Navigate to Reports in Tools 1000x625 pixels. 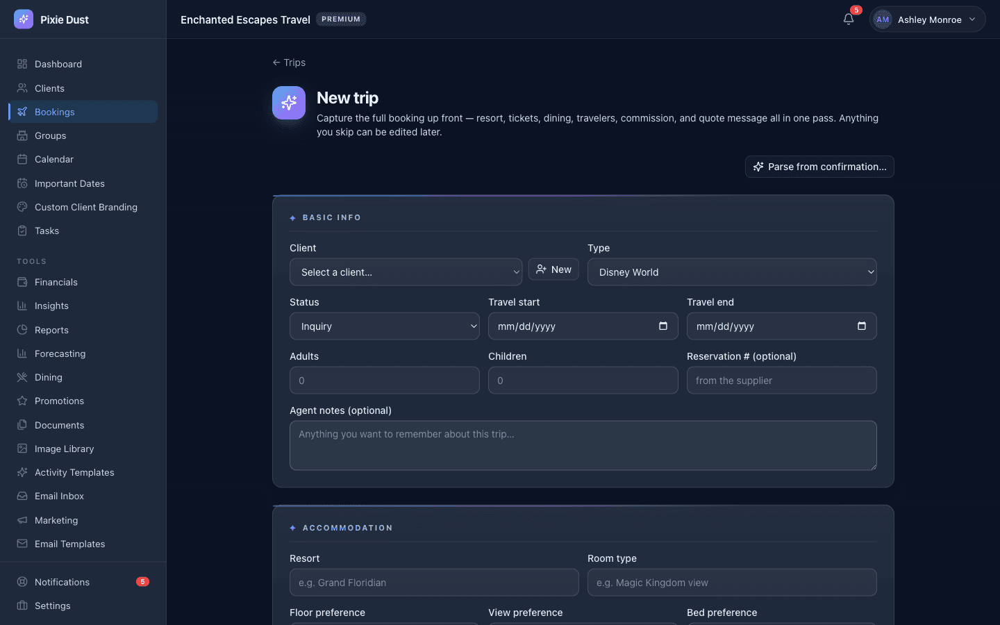click(x=83, y=330)
